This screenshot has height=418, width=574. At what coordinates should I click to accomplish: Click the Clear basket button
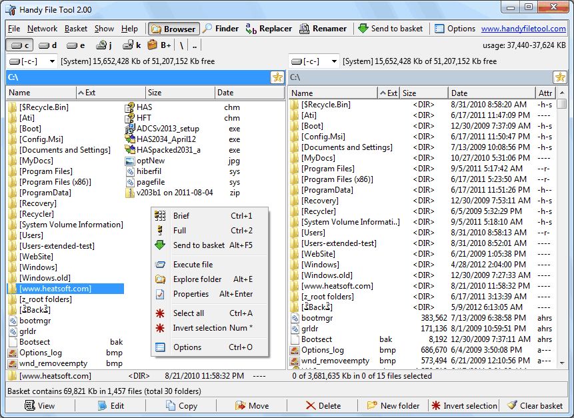(x=535, y=405)
